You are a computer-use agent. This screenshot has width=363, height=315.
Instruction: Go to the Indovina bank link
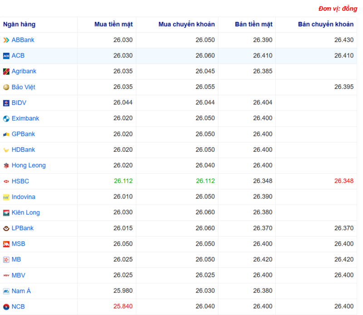click(x=23, y=197)
